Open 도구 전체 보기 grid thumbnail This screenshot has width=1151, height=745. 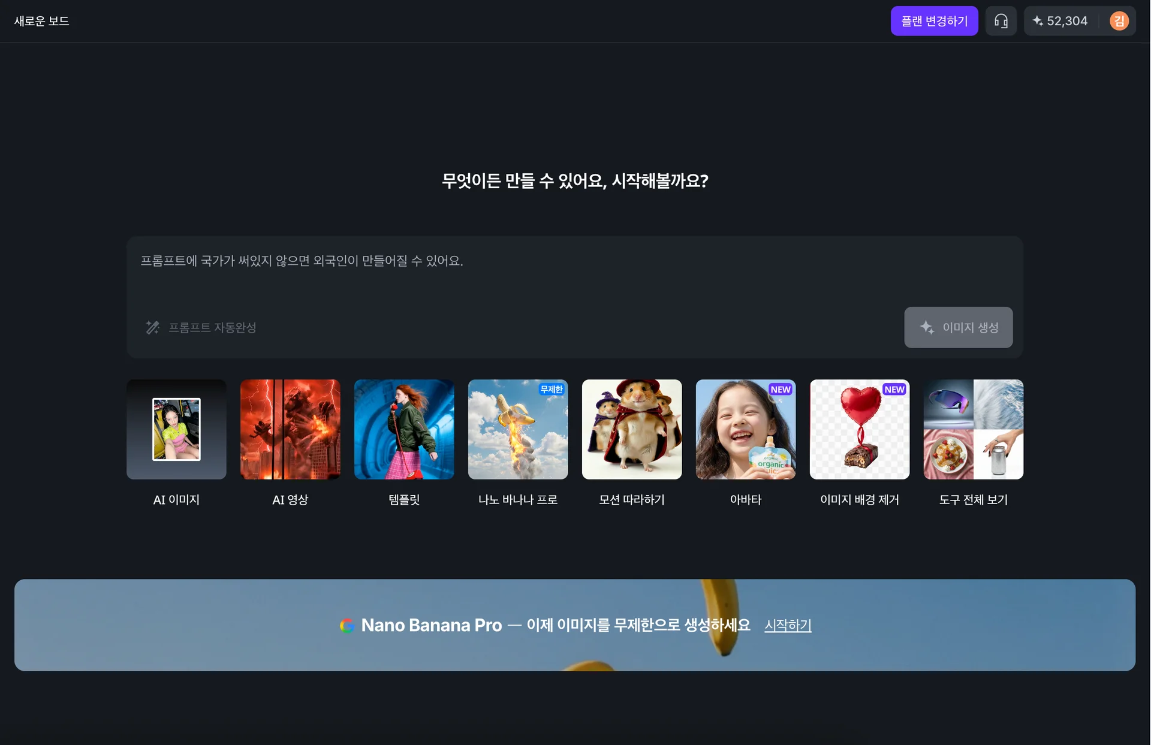(x=974, y=429)
